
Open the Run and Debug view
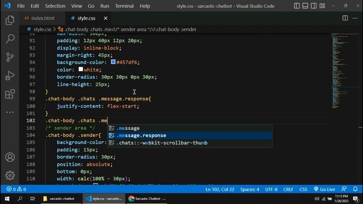pyautogui.click(x=10, y=75)
